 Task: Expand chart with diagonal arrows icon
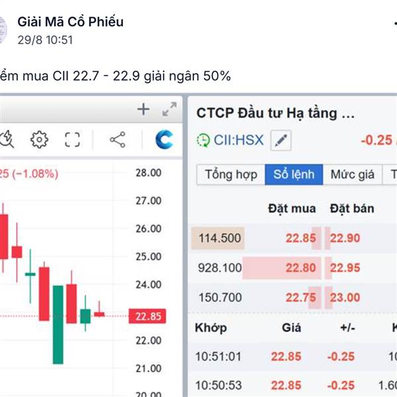[x=169, y=110]
